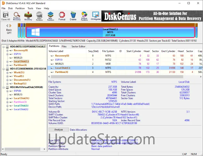The width and height of the screenshot is (203, 156).
Task: Expand Work(D:) tree node
Action: (x=7, y=73)
